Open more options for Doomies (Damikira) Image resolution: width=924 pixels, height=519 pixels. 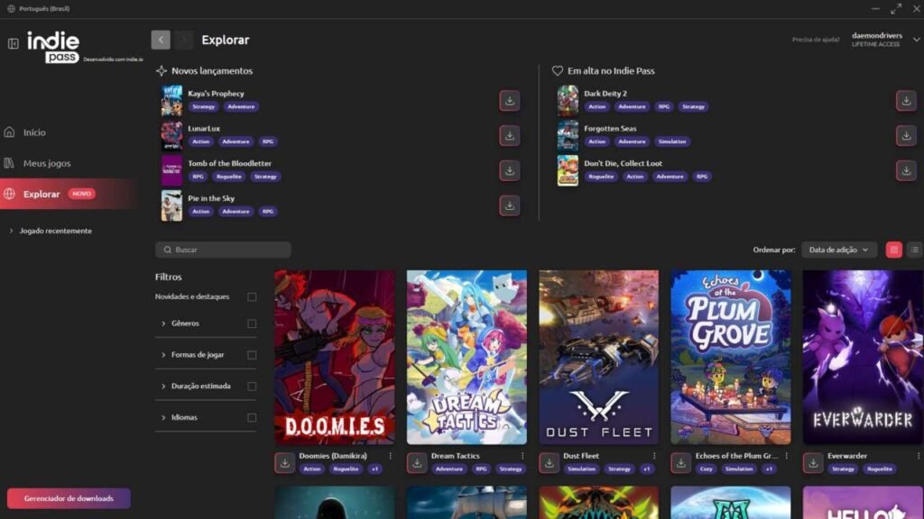coord(390,456)
